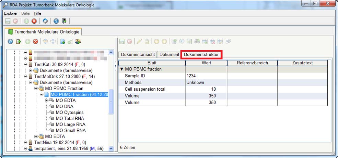Viewport: 338px width, 158px height.
Task: Expand the TestNina patient node
Action: [x=25, y=142]
